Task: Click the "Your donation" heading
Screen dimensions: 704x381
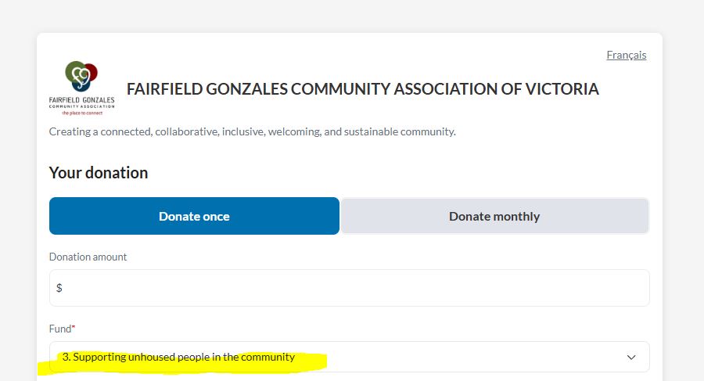Action: 99,173
